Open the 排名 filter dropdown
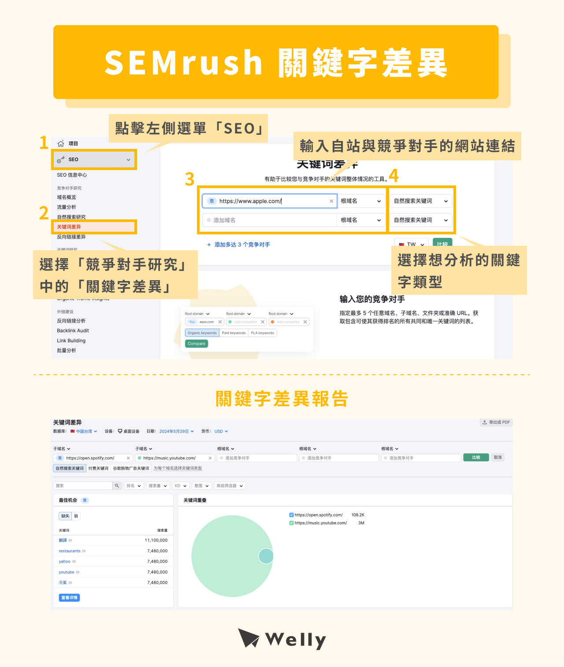564x667 pixels. (134, 486)
